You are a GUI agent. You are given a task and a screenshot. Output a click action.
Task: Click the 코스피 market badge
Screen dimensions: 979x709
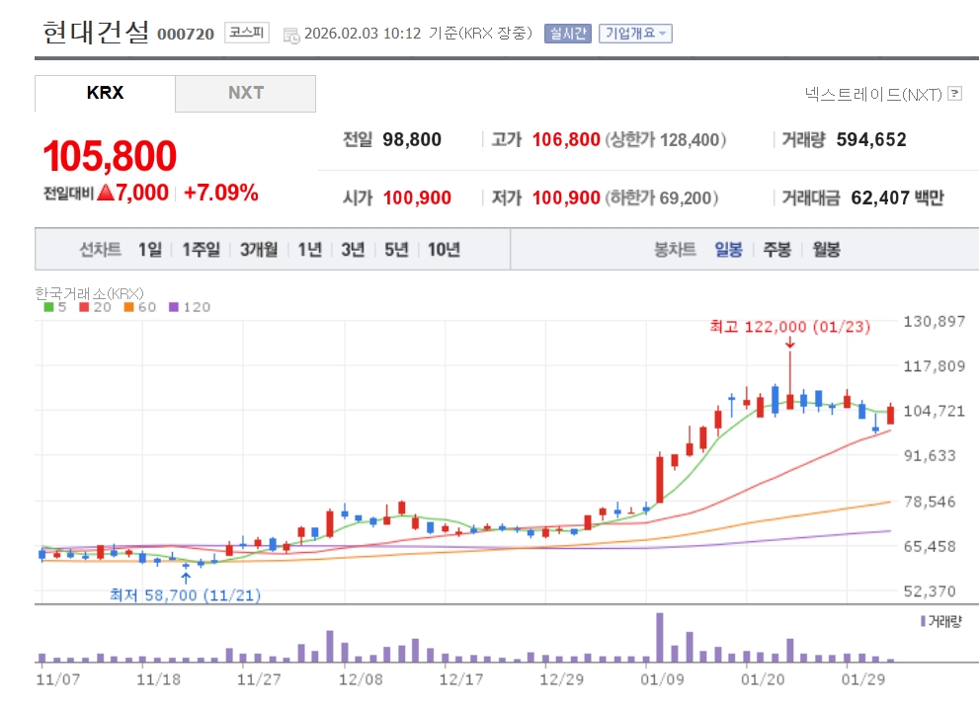[x=246, y=33]
